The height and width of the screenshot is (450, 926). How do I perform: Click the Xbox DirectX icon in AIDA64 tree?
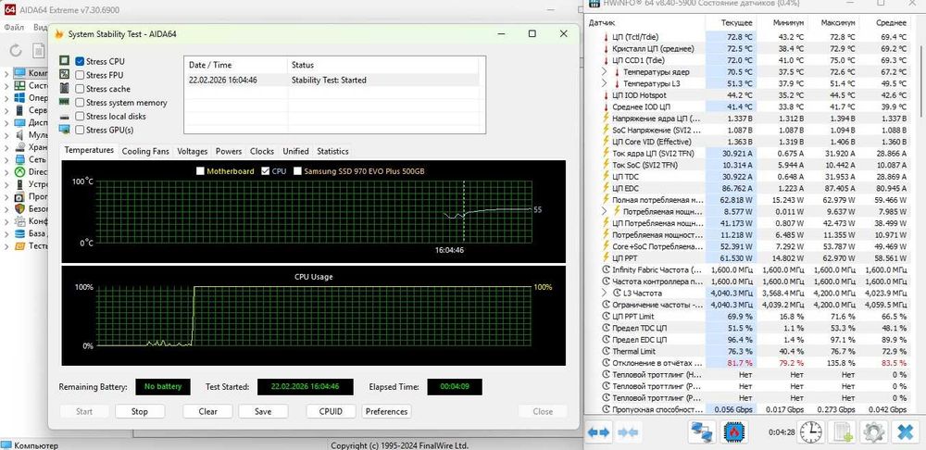coord(19,171)
